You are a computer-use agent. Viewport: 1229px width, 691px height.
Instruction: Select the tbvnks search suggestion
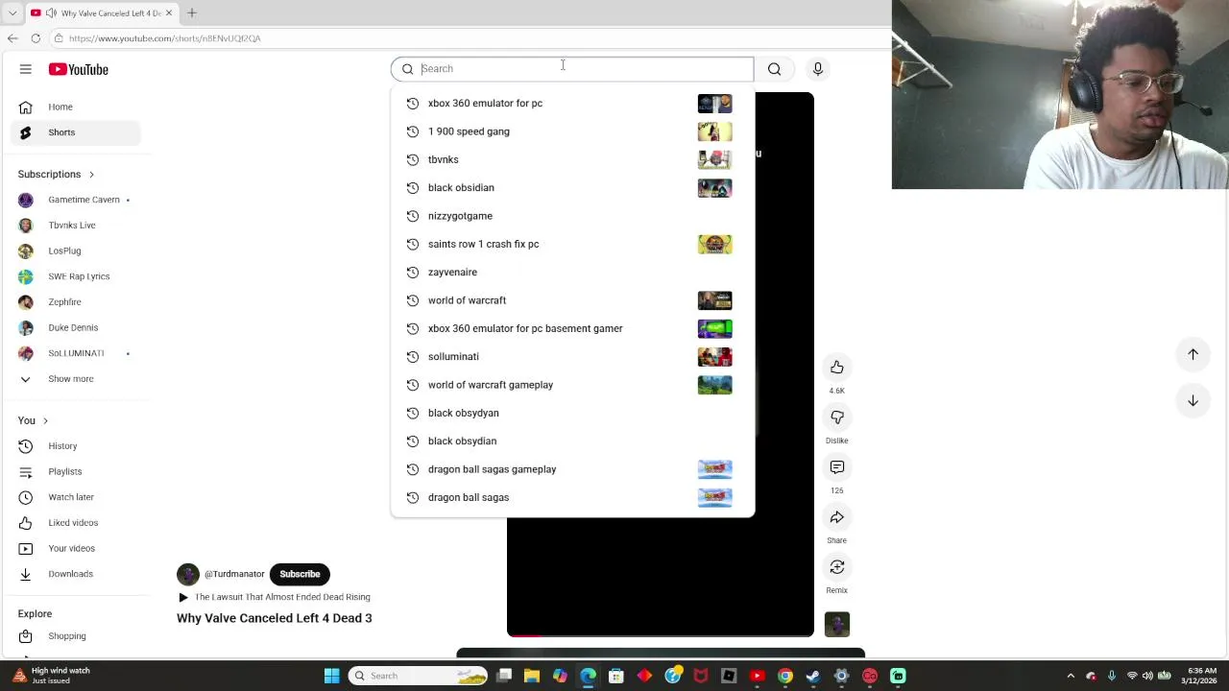pyautogui.click(x=572, y=159)
